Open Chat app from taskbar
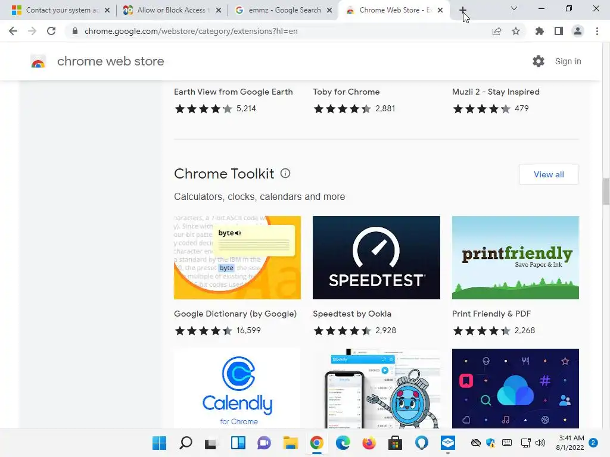610x457 pixels. [x=264, y=443]
